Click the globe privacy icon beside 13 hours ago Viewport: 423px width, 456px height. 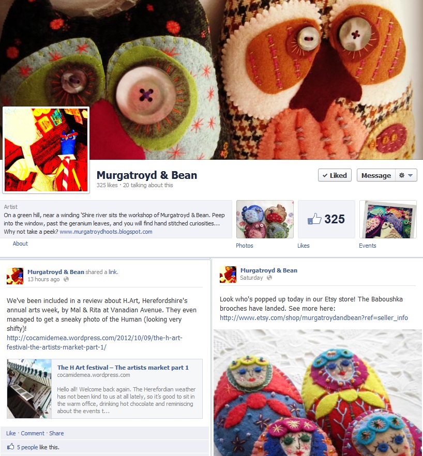click(x=66, y=279)
